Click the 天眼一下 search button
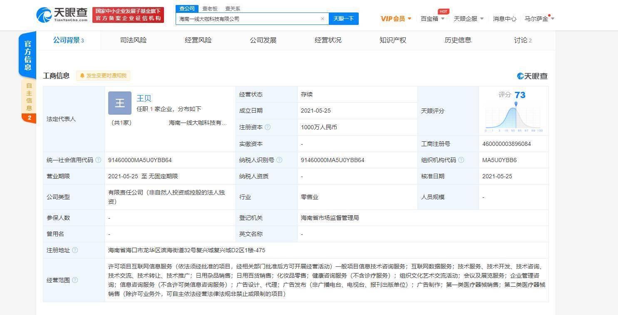 click(x=344, y=19)
